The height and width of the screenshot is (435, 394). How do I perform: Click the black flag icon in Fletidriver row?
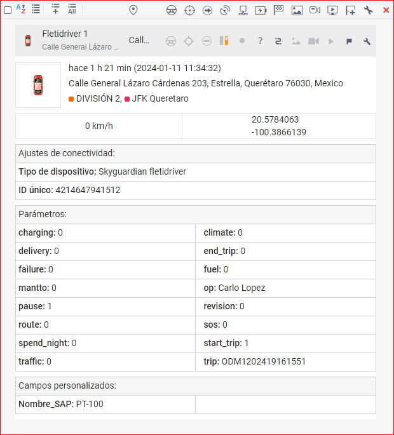point(349,41)
